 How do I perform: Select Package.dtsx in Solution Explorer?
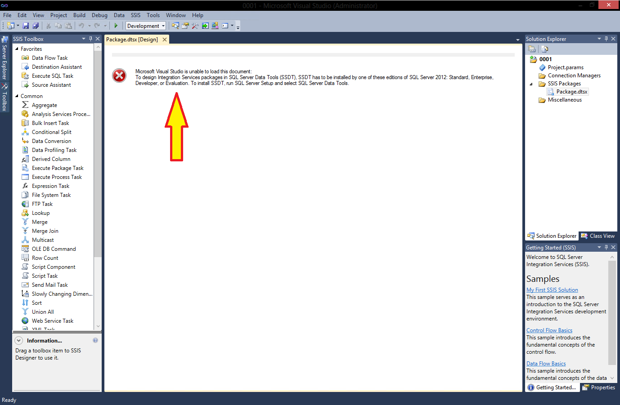pos(571,92)
